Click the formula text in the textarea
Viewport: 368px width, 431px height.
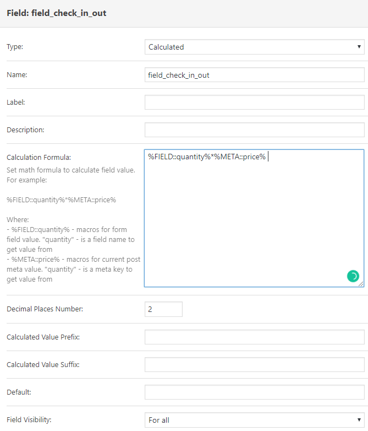[x=207, y=157]
